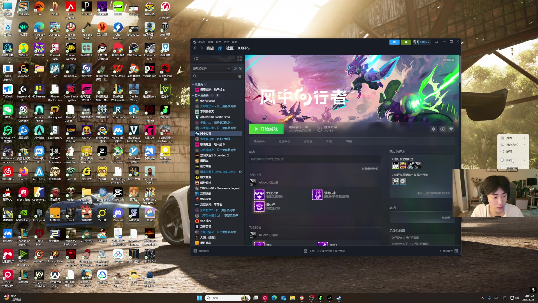This screenshot has height=303, width=538.
Task: Open the 社区 community tab
Action: coord(230,48)
